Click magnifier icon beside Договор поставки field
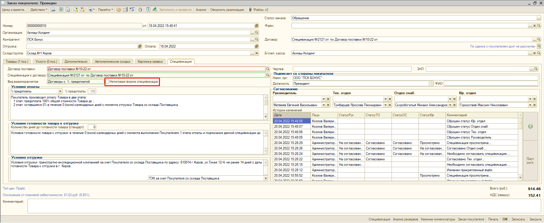 tap(268, 69)
